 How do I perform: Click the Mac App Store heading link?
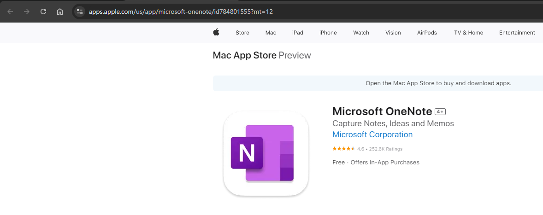[x=244, y=55]
